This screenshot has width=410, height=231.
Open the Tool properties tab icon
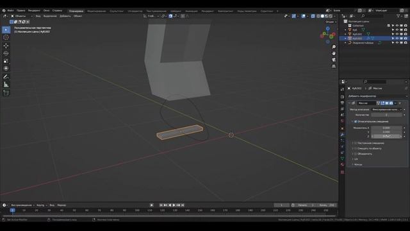coord(342,90)
